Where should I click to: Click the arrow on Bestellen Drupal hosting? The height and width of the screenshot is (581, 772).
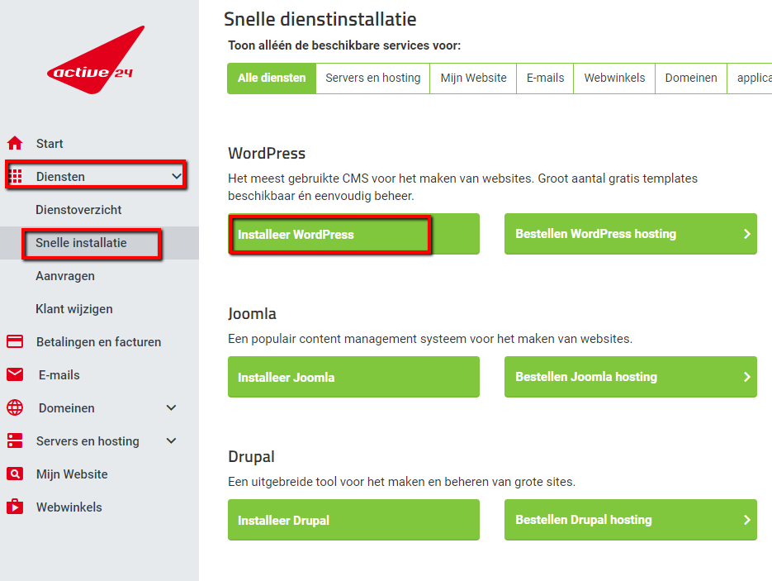tap(746, 520)
